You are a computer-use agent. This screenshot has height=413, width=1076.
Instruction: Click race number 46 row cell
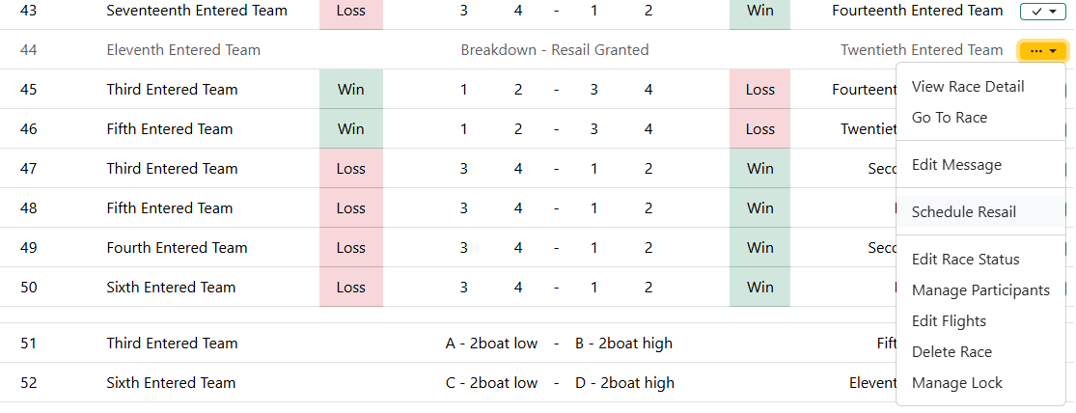tap(28, 129)
